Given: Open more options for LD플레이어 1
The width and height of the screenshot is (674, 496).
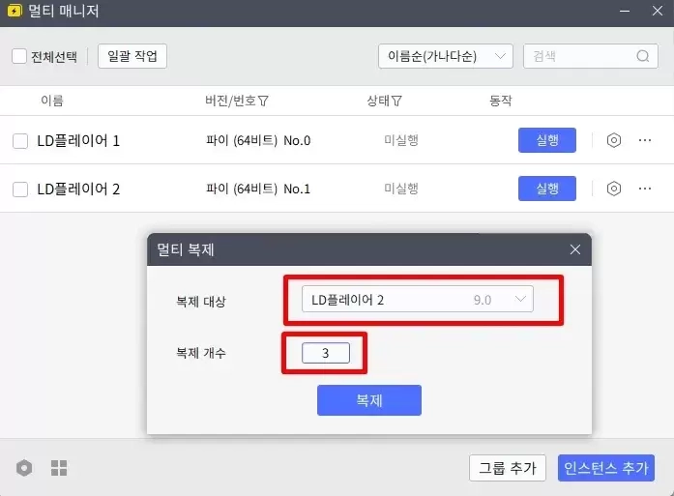Looking at the screenshot, I should click(645, 140).
